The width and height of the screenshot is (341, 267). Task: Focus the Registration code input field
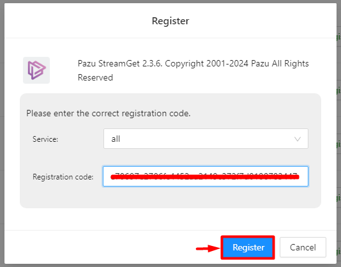pos(206,176)
